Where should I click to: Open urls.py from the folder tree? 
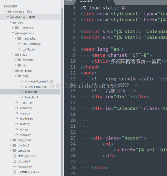pyautogui.click(x=24, y=129)
